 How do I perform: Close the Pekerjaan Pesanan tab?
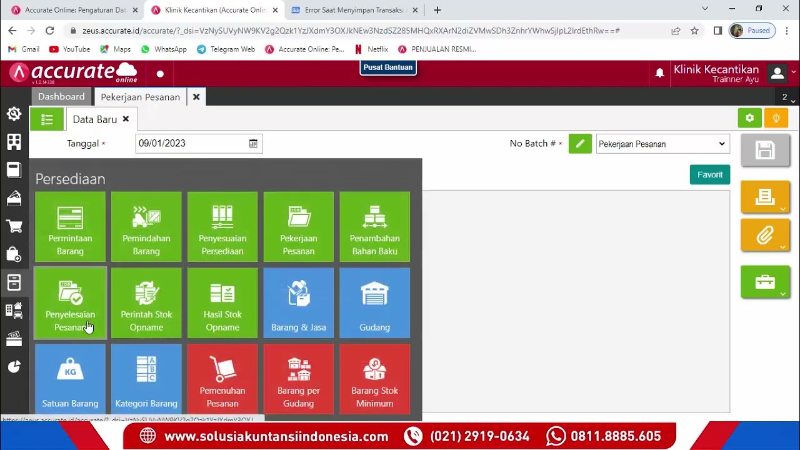[196, 97]
